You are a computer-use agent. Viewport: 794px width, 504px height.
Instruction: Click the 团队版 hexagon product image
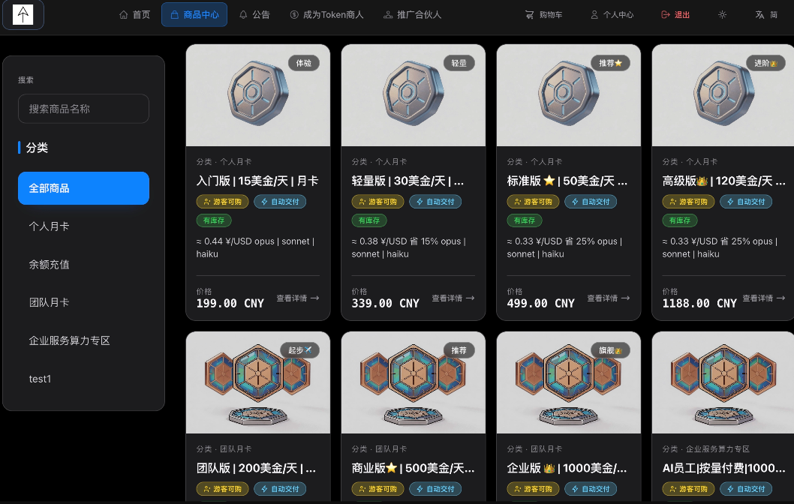[258, 382]
